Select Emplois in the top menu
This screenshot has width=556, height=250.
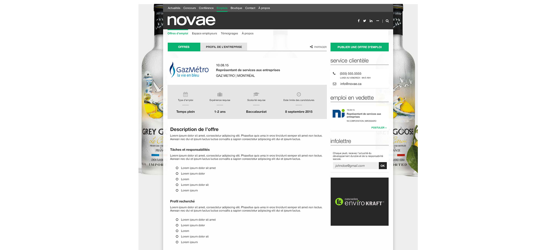click(x=222, y=8)
